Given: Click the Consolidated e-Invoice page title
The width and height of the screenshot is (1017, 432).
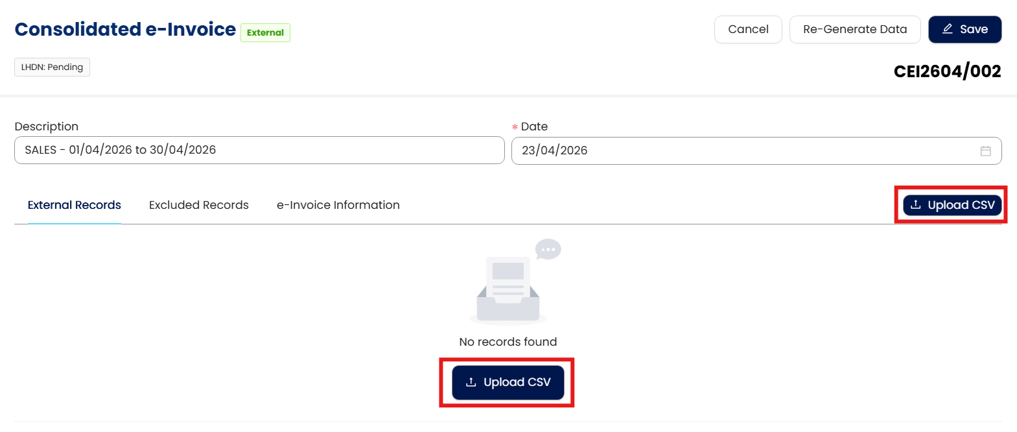Looking at the screenshot, I should point(125,29).
